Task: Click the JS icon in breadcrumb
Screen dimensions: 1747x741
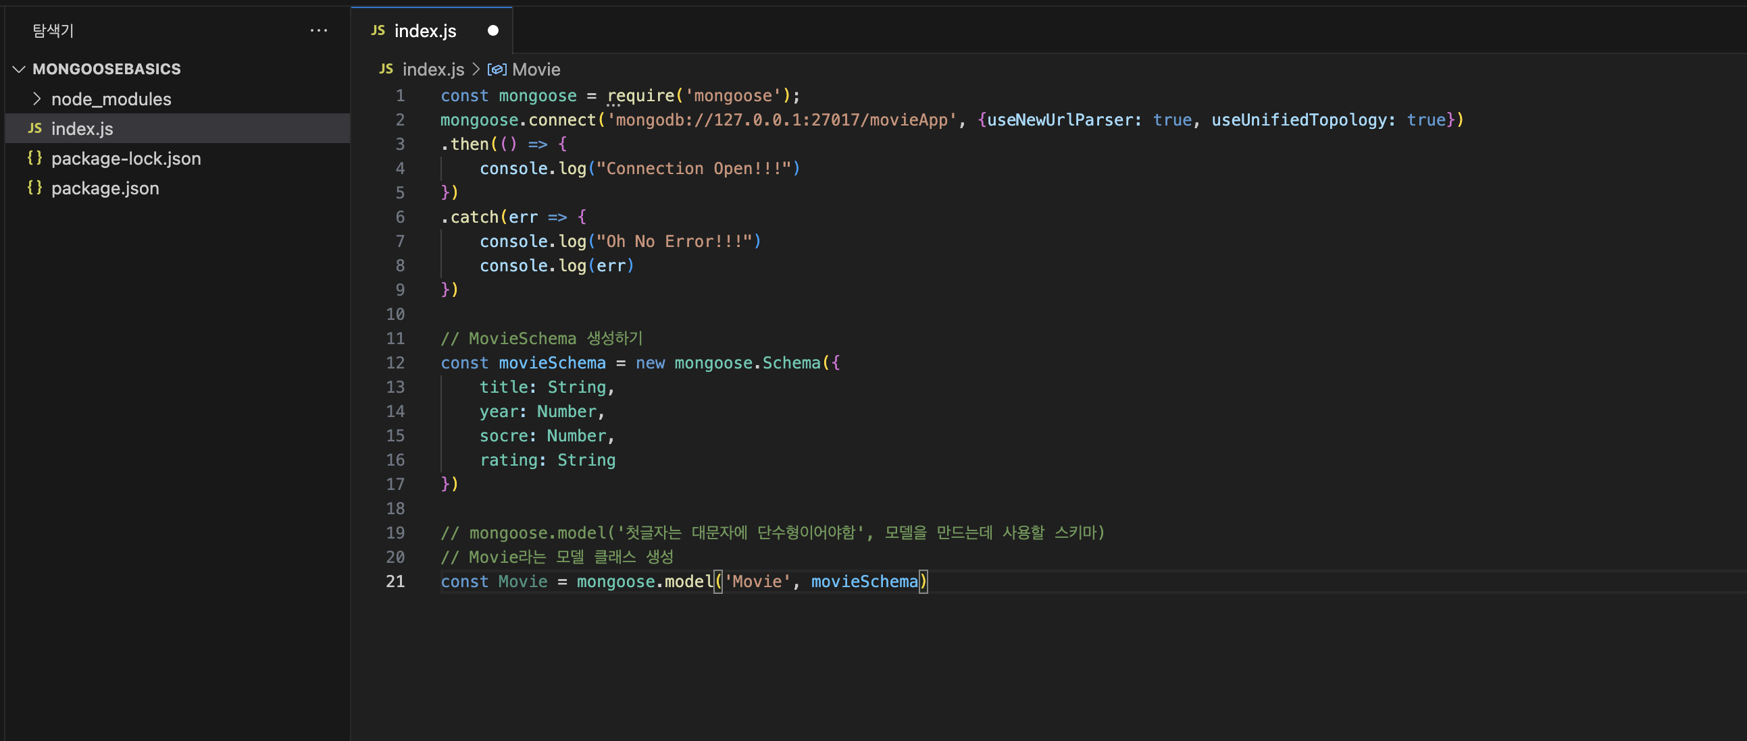Action: click(386, 69)
